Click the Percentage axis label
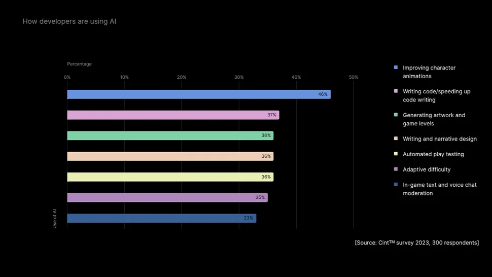 point(80,64)
